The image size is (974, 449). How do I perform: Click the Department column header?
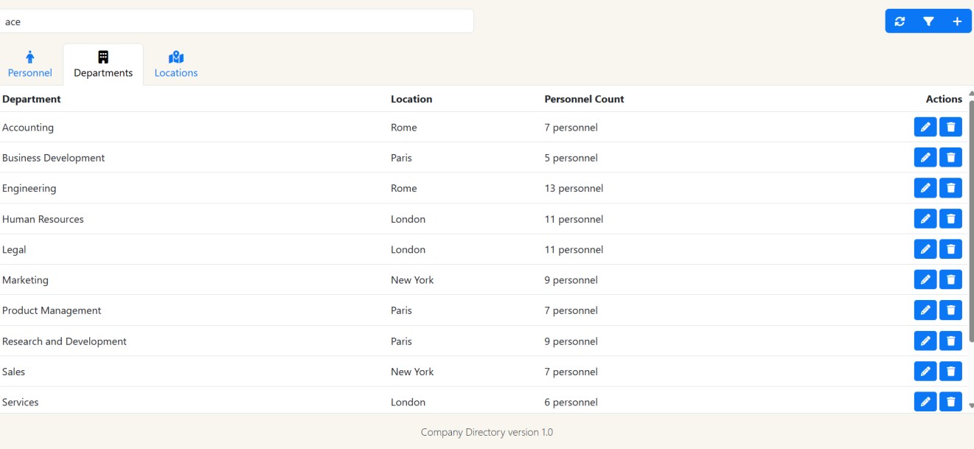31,98
